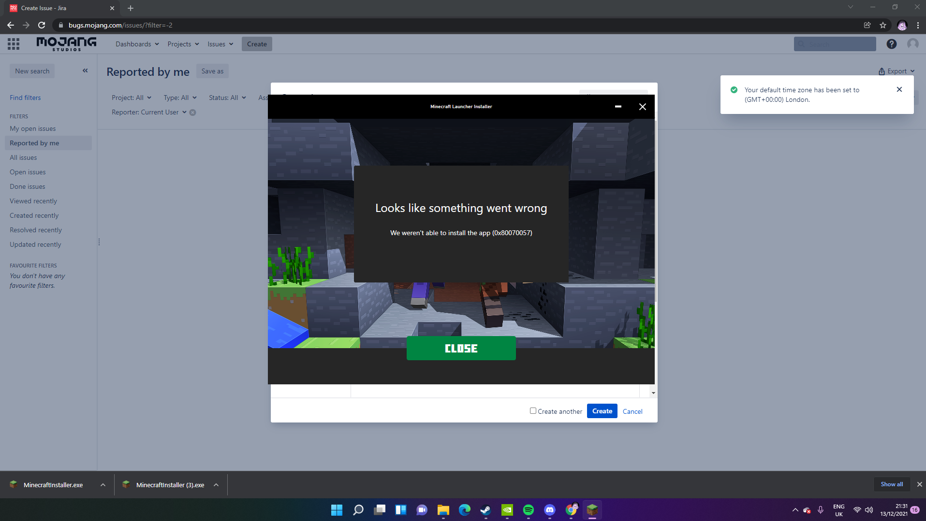This screenshot has width=926, height=521.
Task: Open the Jira app switcher grid icon
Action: coord(14,44)
